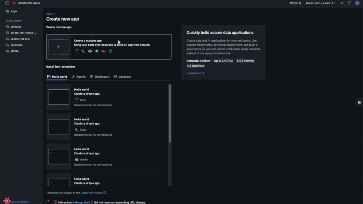Open the git-src-test-create app
The width and height of the screenshot is (363, 204).
point(23,33)
